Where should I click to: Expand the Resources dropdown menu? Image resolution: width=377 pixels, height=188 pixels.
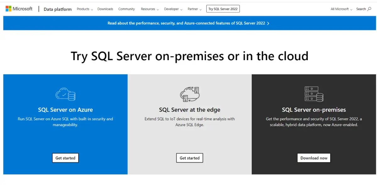pyautogui.click(x=150, y=9)
